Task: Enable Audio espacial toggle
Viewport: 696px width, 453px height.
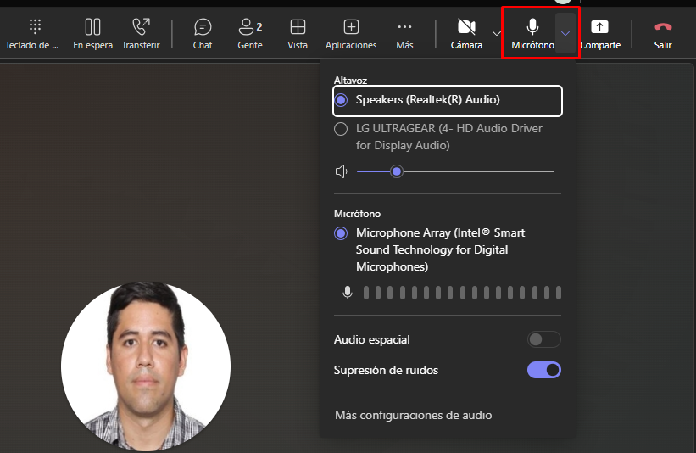Action: coord(543,339)
